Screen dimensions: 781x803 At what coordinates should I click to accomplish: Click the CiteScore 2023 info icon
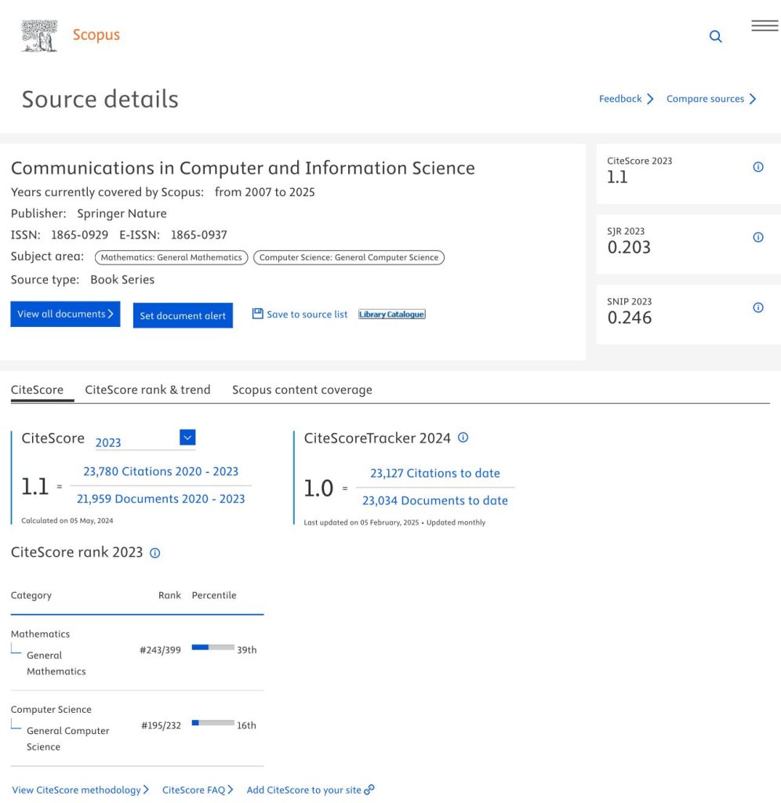(758, 167)
